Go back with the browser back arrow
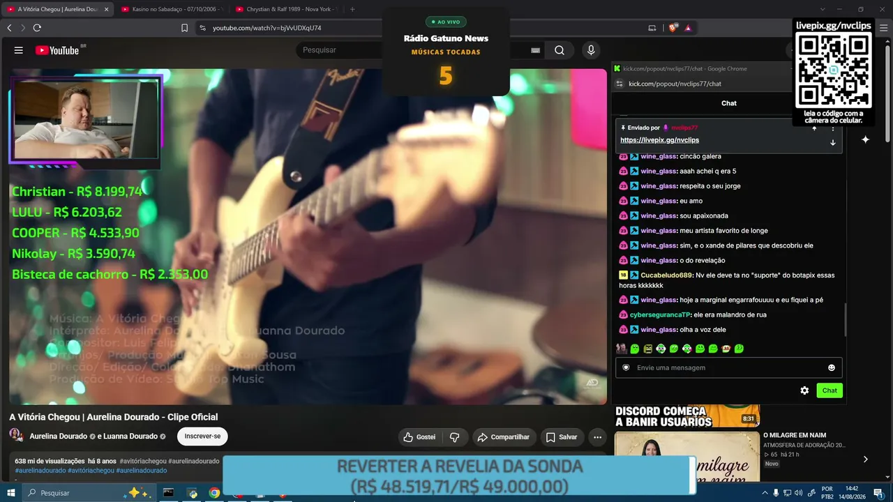The image size is (893, 502). point(9,28)
